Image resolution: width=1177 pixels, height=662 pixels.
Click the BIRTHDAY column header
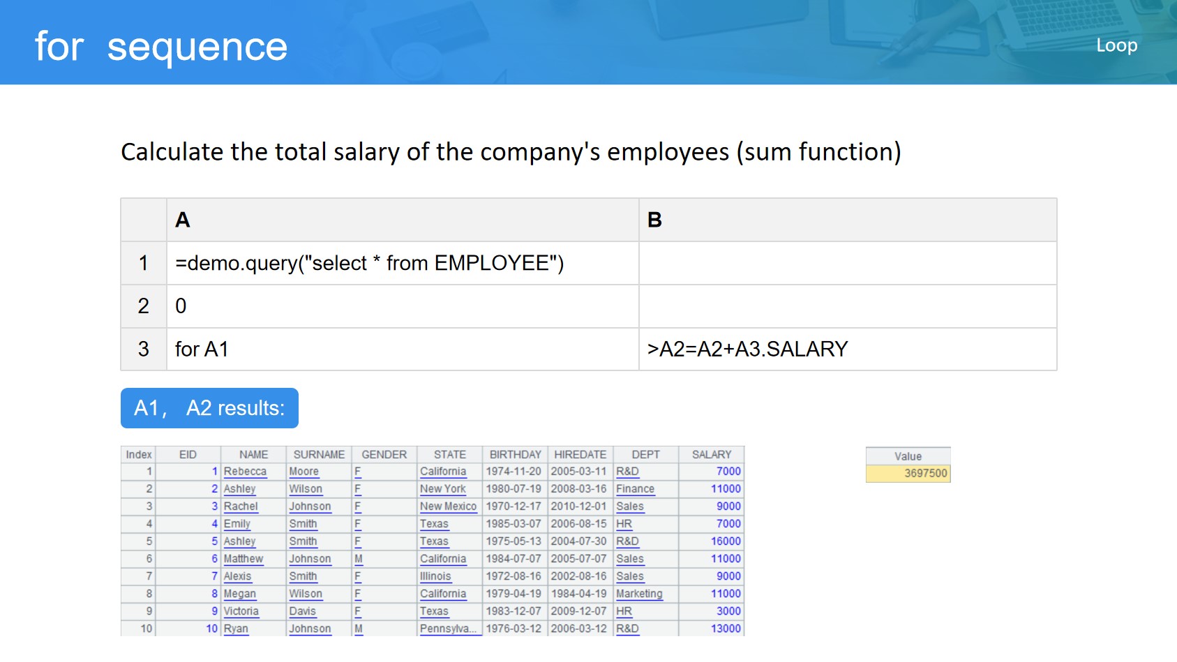(515, 454)
